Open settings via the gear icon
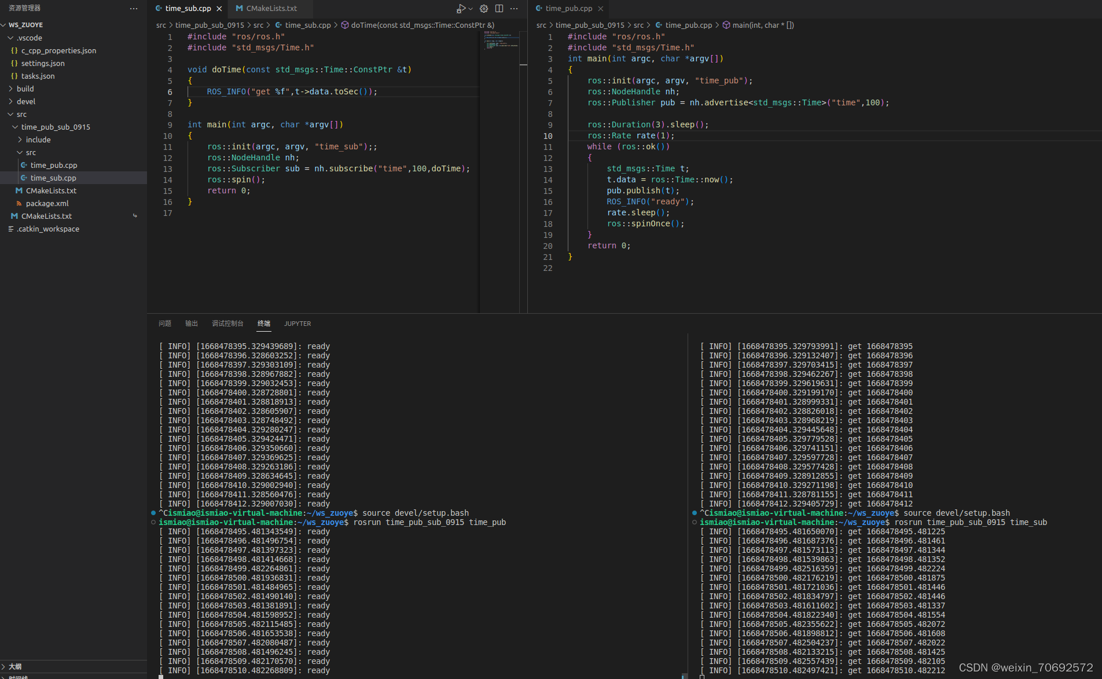1102x679 pixels. click(484, 8)
